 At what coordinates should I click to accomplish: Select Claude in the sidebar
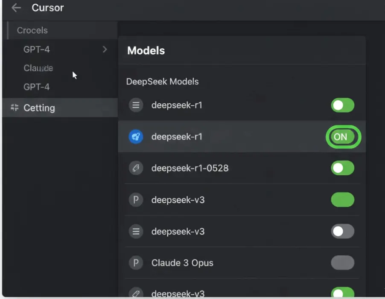pyautogui.click(x=38, y=68)
